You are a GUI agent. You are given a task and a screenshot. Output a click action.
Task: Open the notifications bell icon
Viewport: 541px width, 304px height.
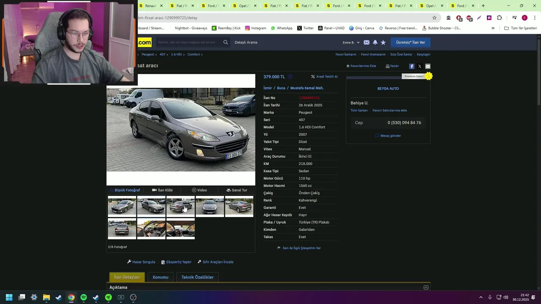coord(375,42)
